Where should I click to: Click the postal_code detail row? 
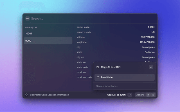click(115, 27)
